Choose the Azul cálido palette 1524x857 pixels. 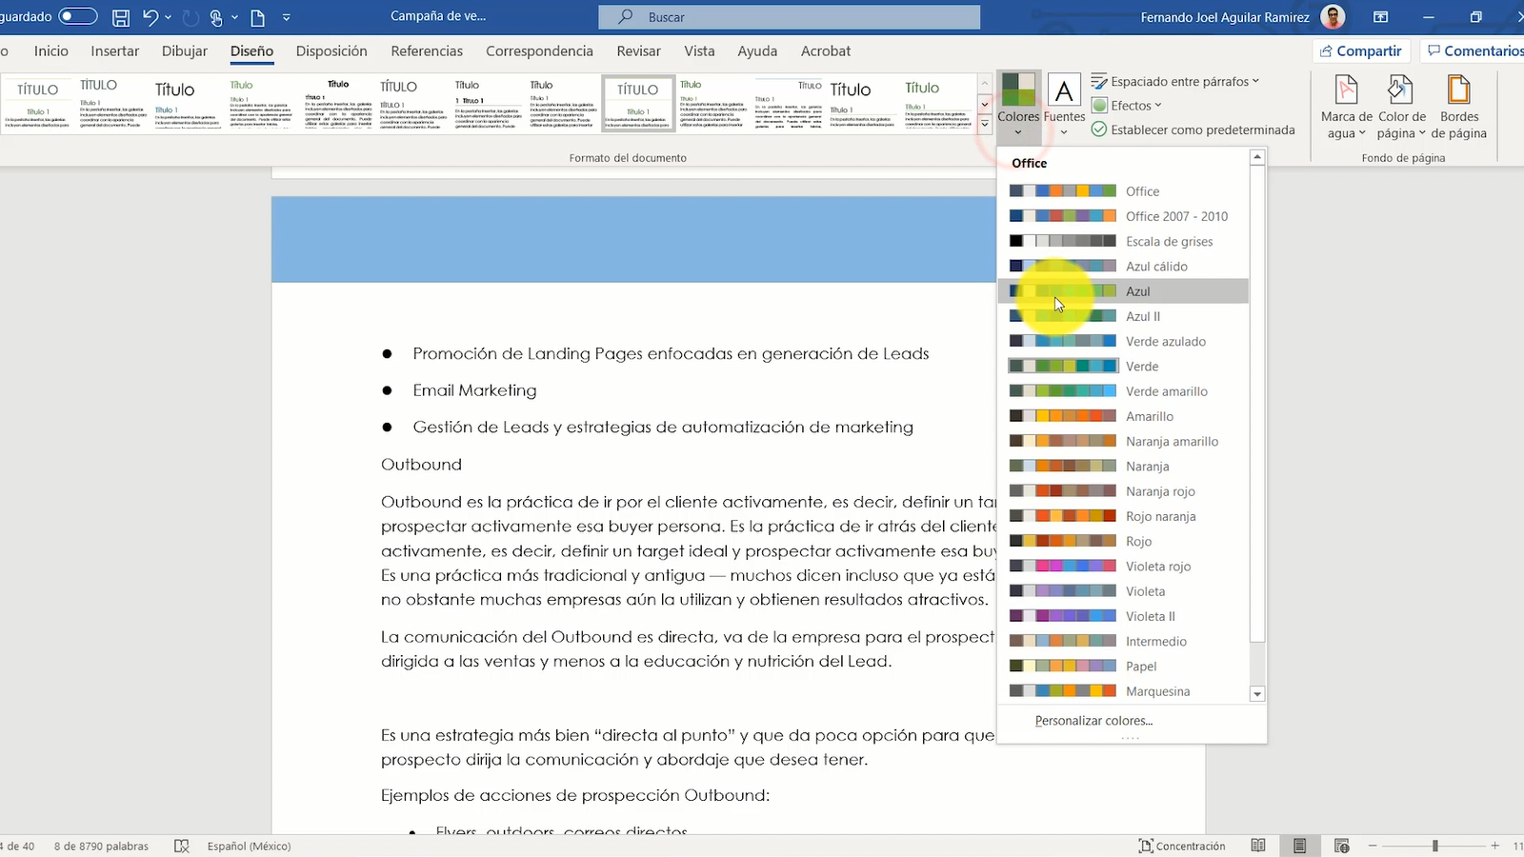(1124, 267)
